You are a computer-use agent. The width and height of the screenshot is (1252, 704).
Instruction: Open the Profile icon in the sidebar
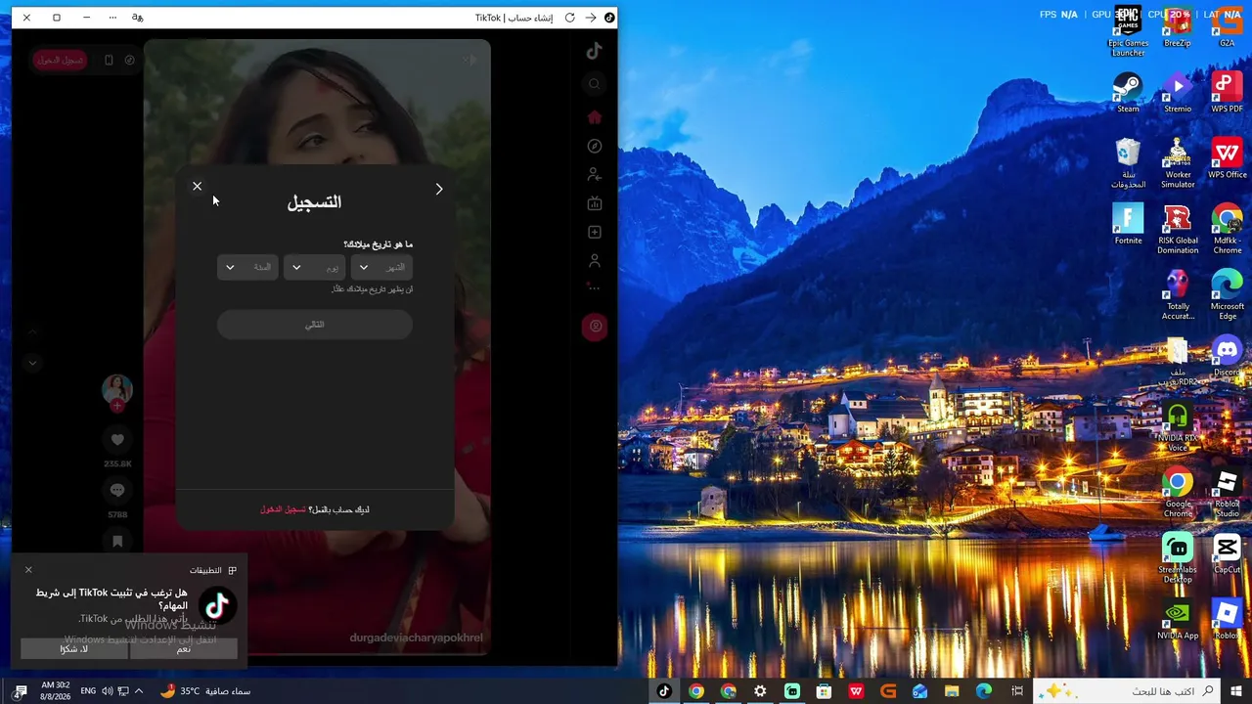(594, 261)
